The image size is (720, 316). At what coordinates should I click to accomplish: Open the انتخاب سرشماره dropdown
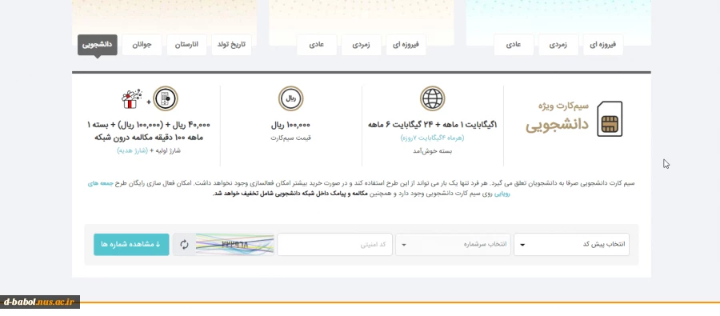(x=454, y=244)
